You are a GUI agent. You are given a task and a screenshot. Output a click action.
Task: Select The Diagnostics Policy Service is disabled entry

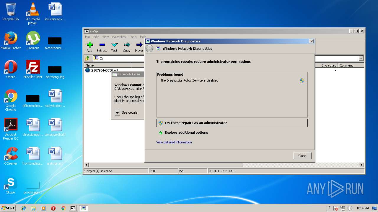coord(189,80)
